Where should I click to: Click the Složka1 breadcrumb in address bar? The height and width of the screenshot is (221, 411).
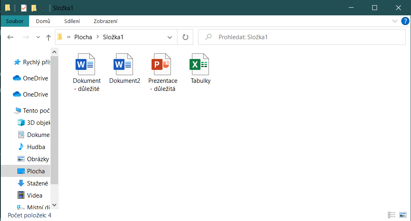[x=113, y=37]
